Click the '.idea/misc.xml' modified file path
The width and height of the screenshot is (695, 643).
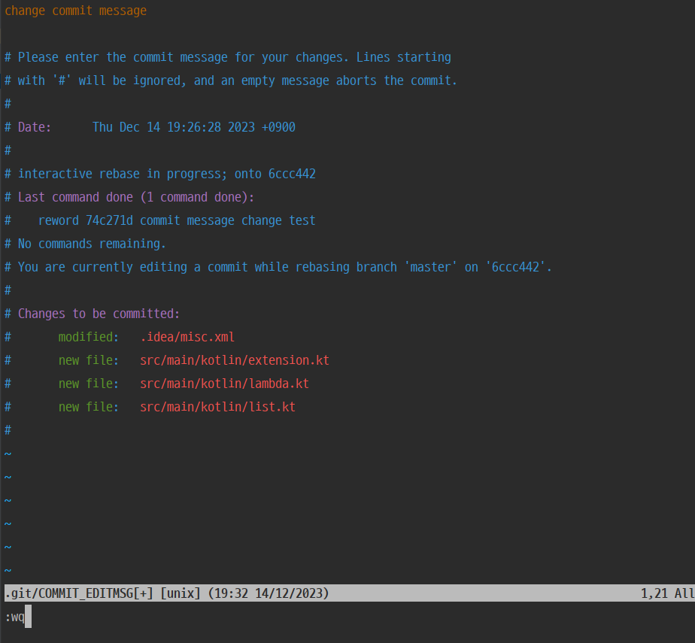click(x=187, y=337)
